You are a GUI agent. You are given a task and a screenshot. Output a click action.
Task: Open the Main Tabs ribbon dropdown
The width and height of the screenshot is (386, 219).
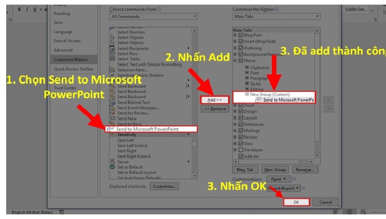276,16
